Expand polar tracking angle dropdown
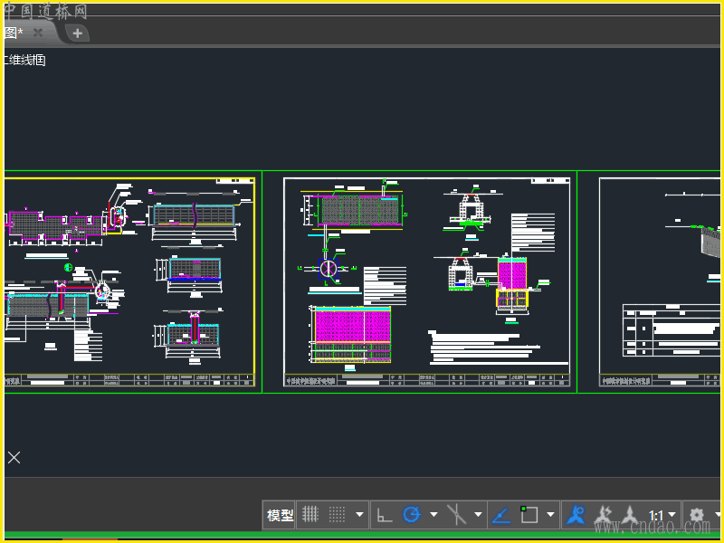Viewport: 724px width, 543px height. 433,515
